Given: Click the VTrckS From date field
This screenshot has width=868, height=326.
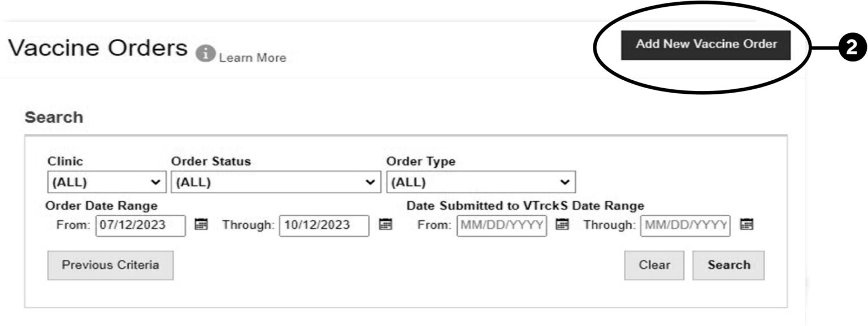Looking at the screenshot, I should pyautogui.click(x=501, y=225).
